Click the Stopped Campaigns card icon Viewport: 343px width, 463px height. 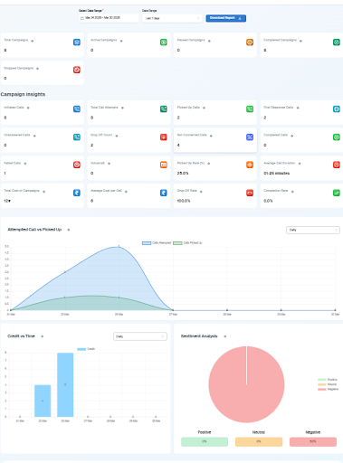[x=77, y=70]
